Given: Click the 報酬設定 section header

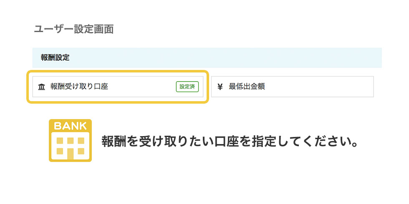Looking at the screenshot, I should coord(55,58).
